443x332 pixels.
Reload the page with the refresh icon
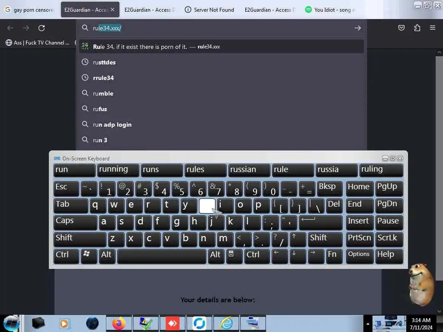click(x=42, y=28)
